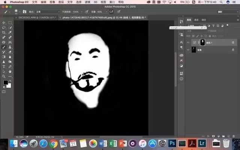Select the Lasso tool
Image resolution: width=240 pixels, height=150 pixels.
[x=4, y=28]
